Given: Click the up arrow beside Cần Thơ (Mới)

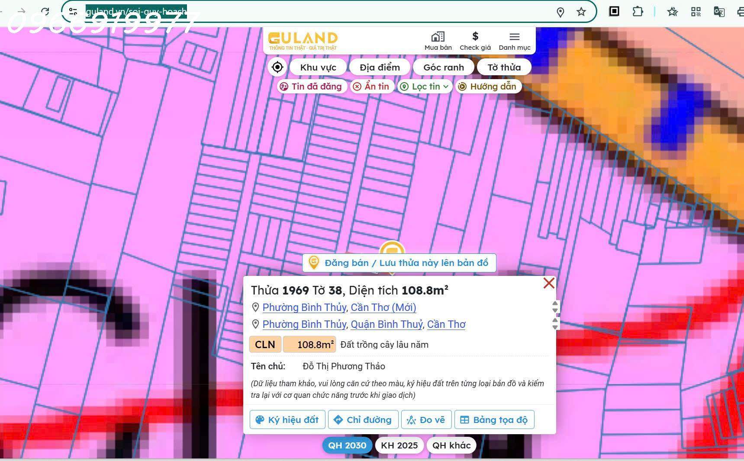Looking at the screenshot, I should click(555, 304).
